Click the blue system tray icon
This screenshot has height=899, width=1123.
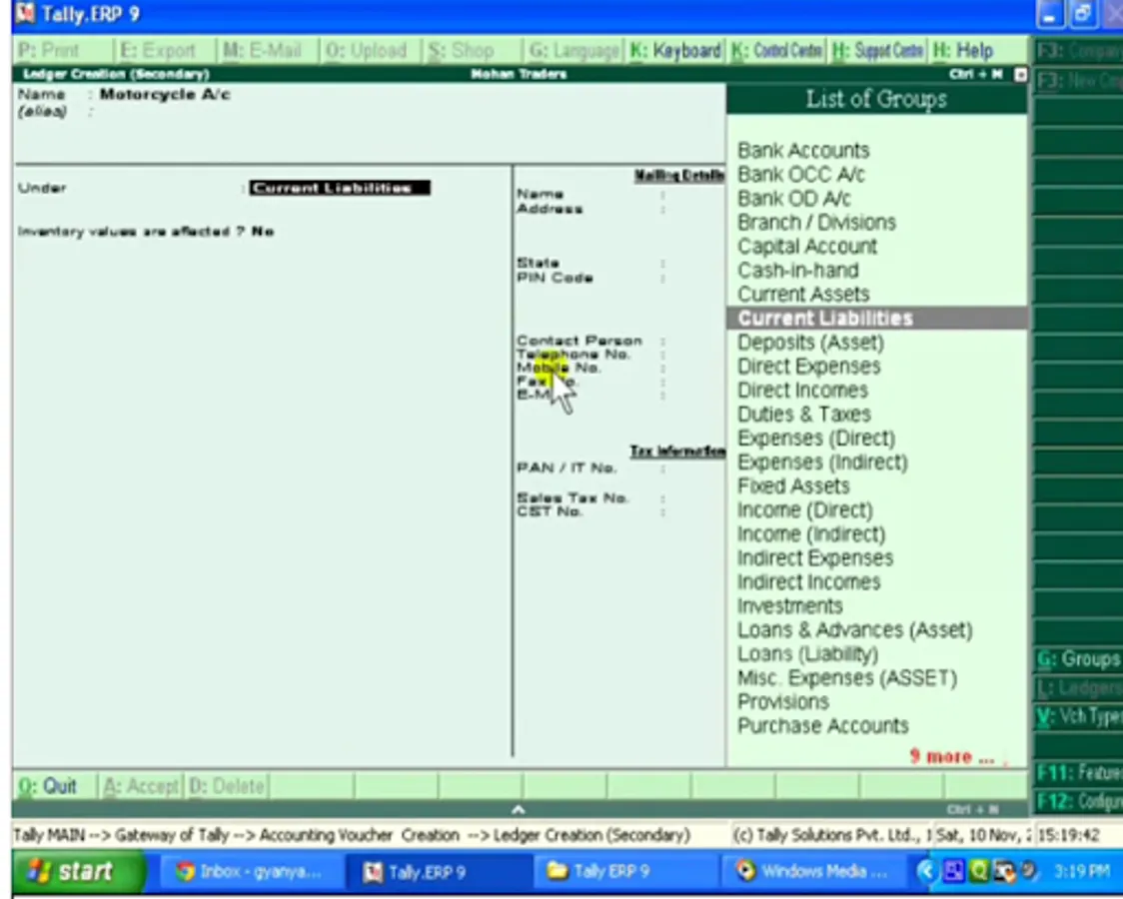[954, 871]
